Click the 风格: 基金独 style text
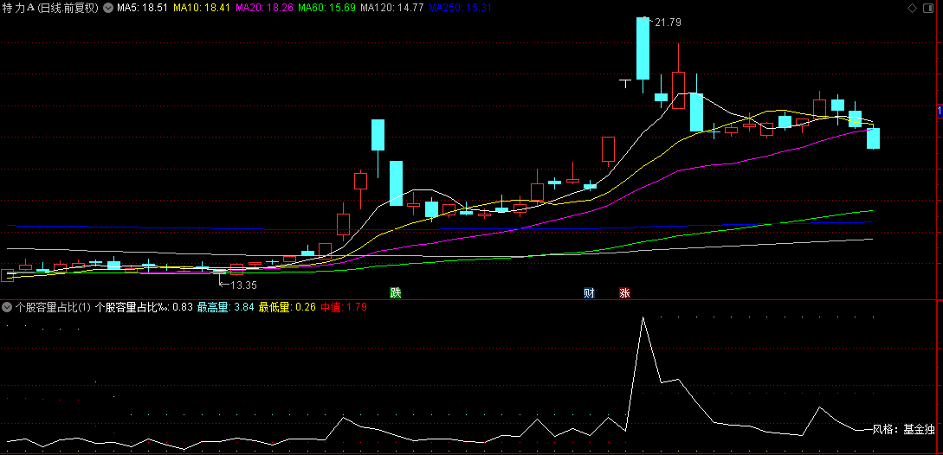Screen dimensions: 943x455 [x=903, y=430]
